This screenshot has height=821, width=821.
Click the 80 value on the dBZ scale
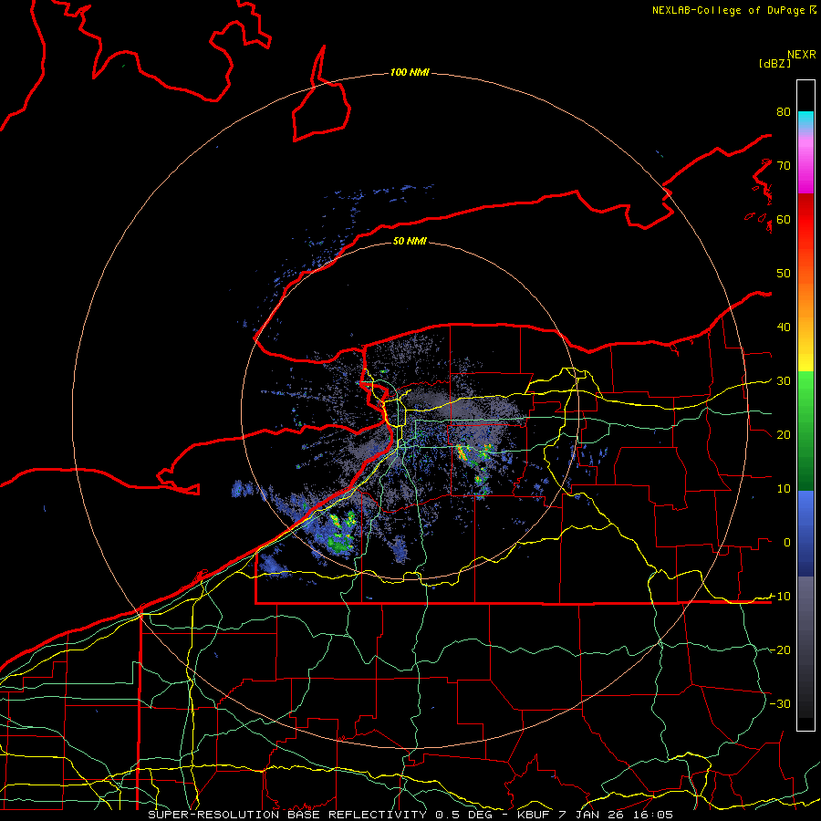point(784,111)
